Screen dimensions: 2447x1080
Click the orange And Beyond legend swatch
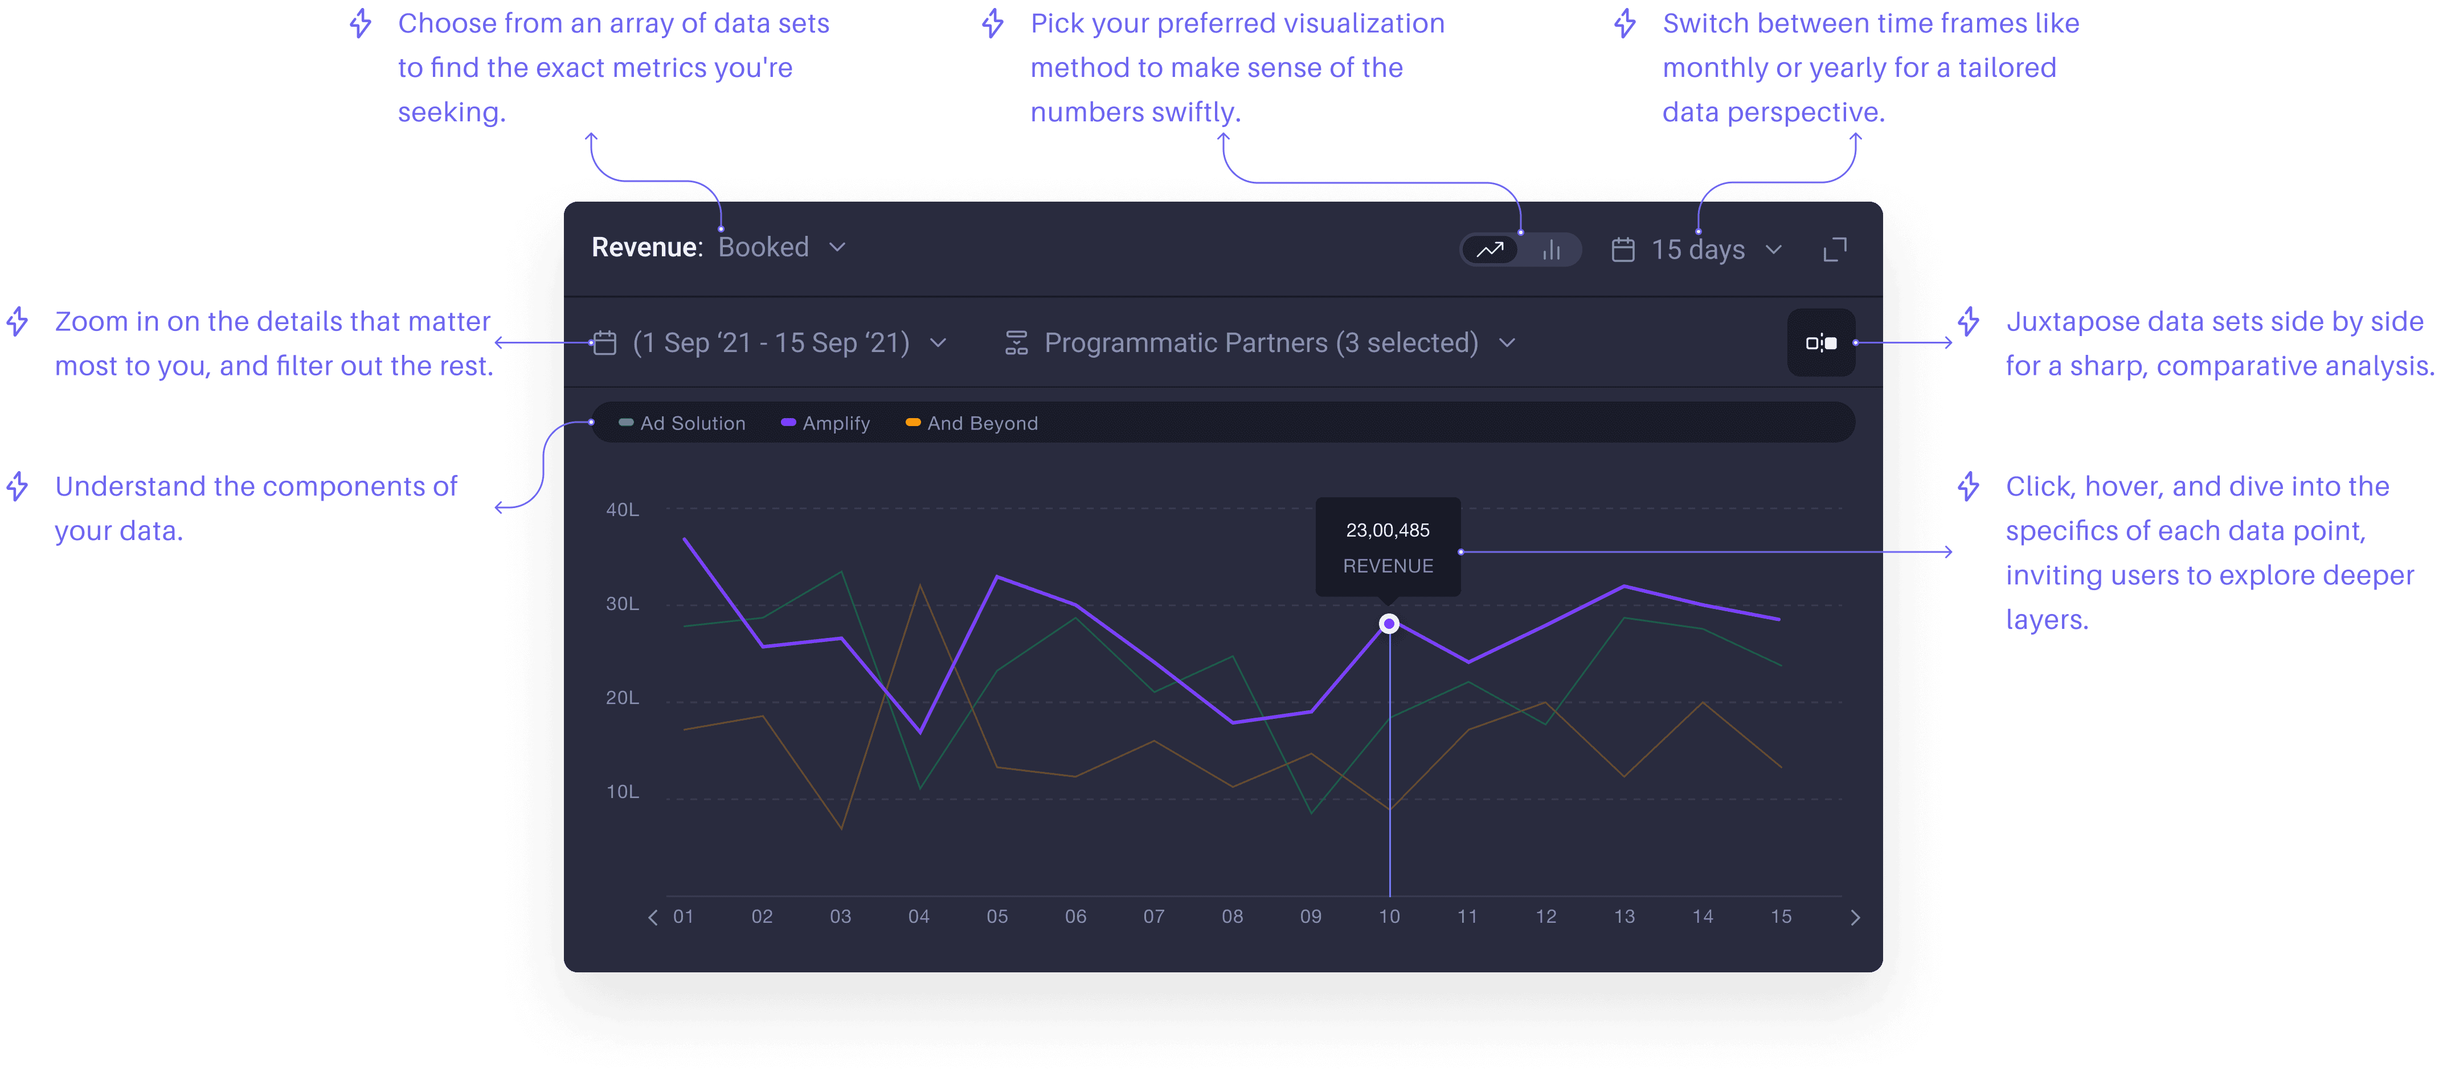(913, 423)
